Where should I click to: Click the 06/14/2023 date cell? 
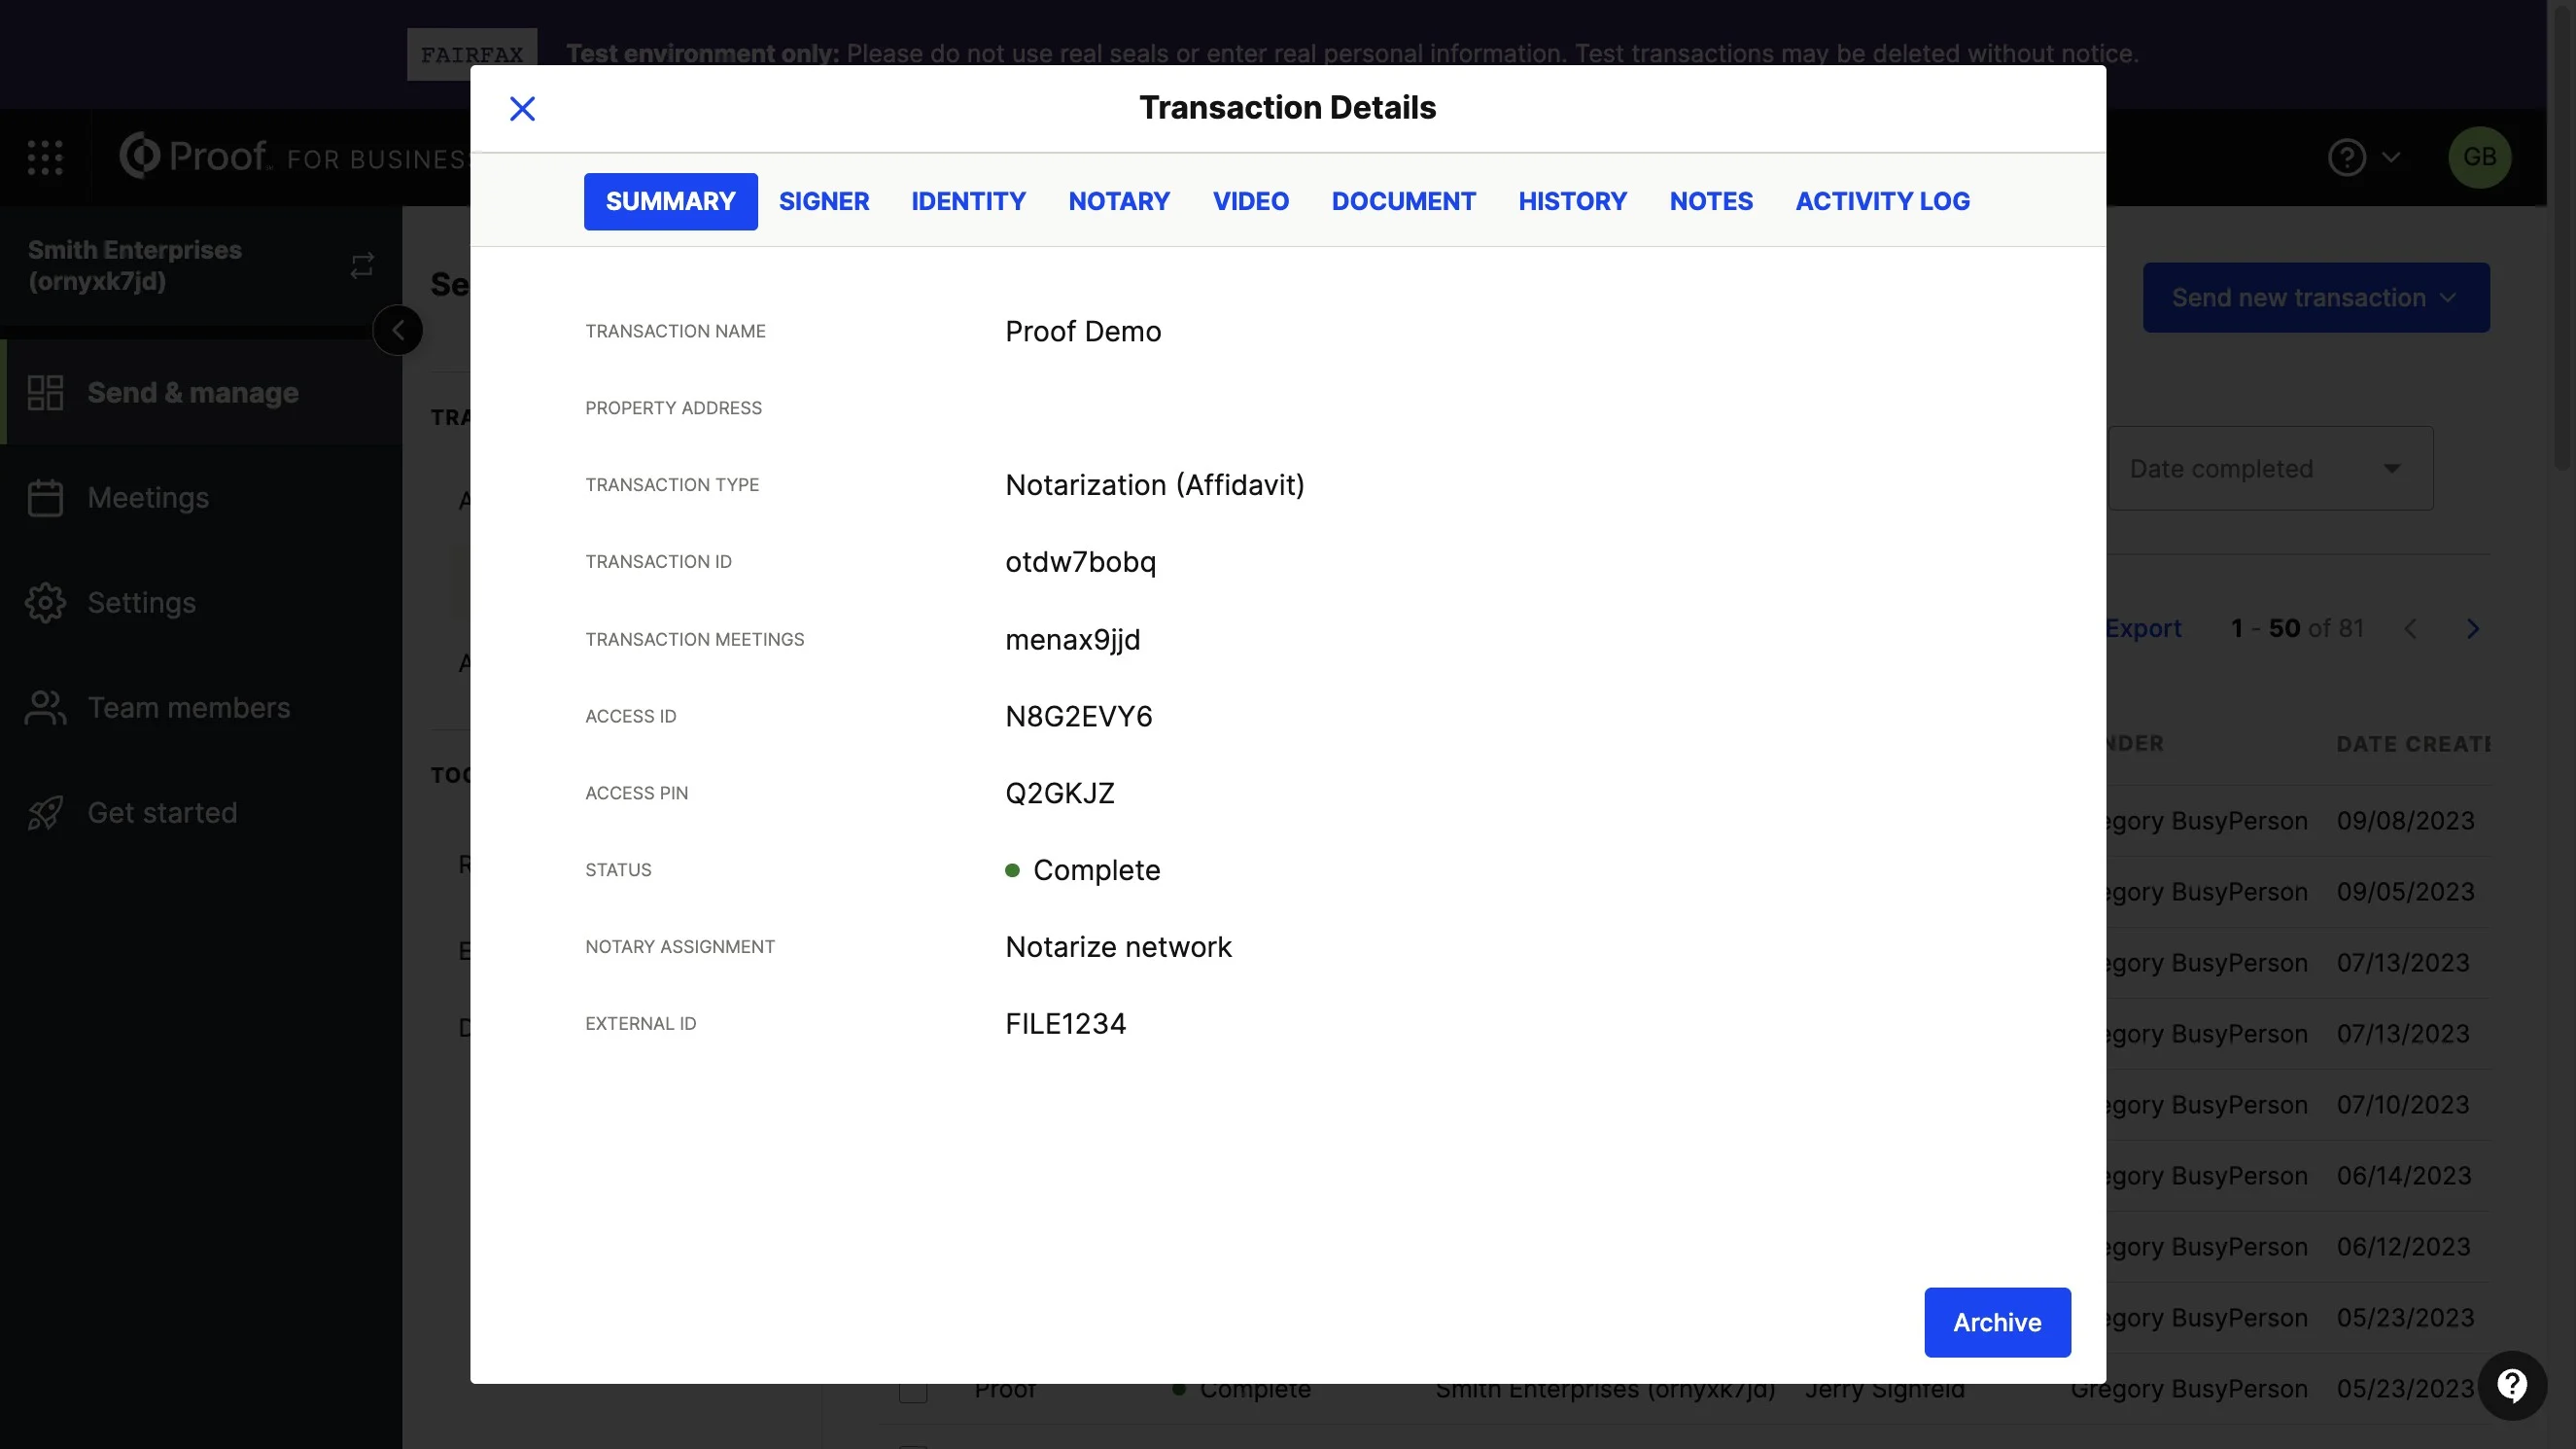pos(2403,1176)
